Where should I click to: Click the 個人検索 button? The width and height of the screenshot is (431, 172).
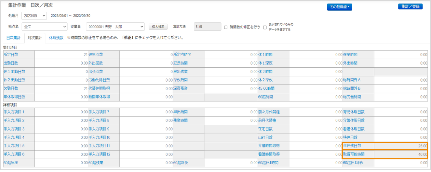click(158, 27)
